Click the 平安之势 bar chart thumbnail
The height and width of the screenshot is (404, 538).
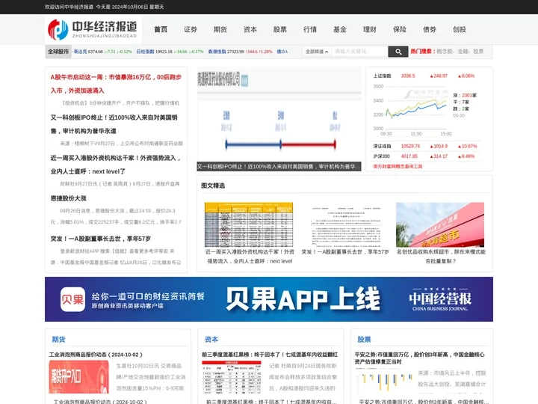click(384, 380)
